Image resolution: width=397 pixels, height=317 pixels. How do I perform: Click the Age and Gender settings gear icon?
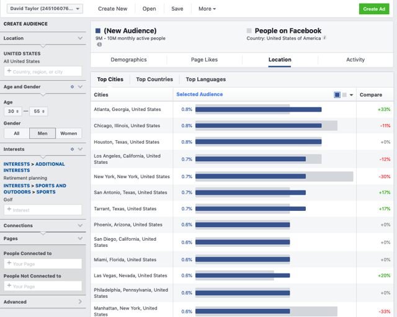pos(72,87)
